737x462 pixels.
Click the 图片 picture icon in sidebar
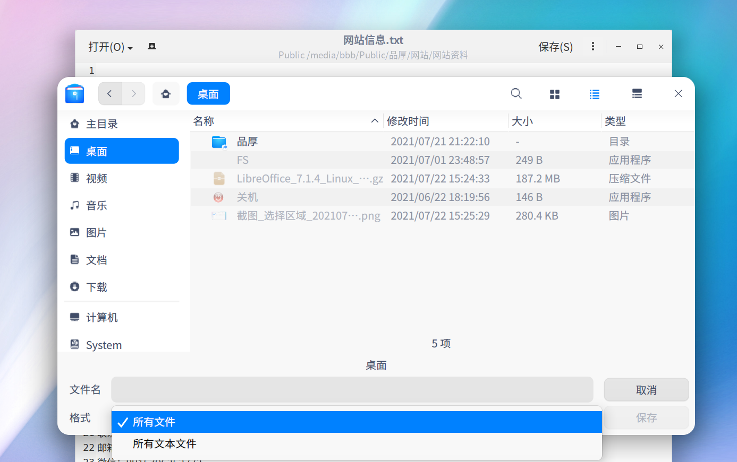(75, 232)
